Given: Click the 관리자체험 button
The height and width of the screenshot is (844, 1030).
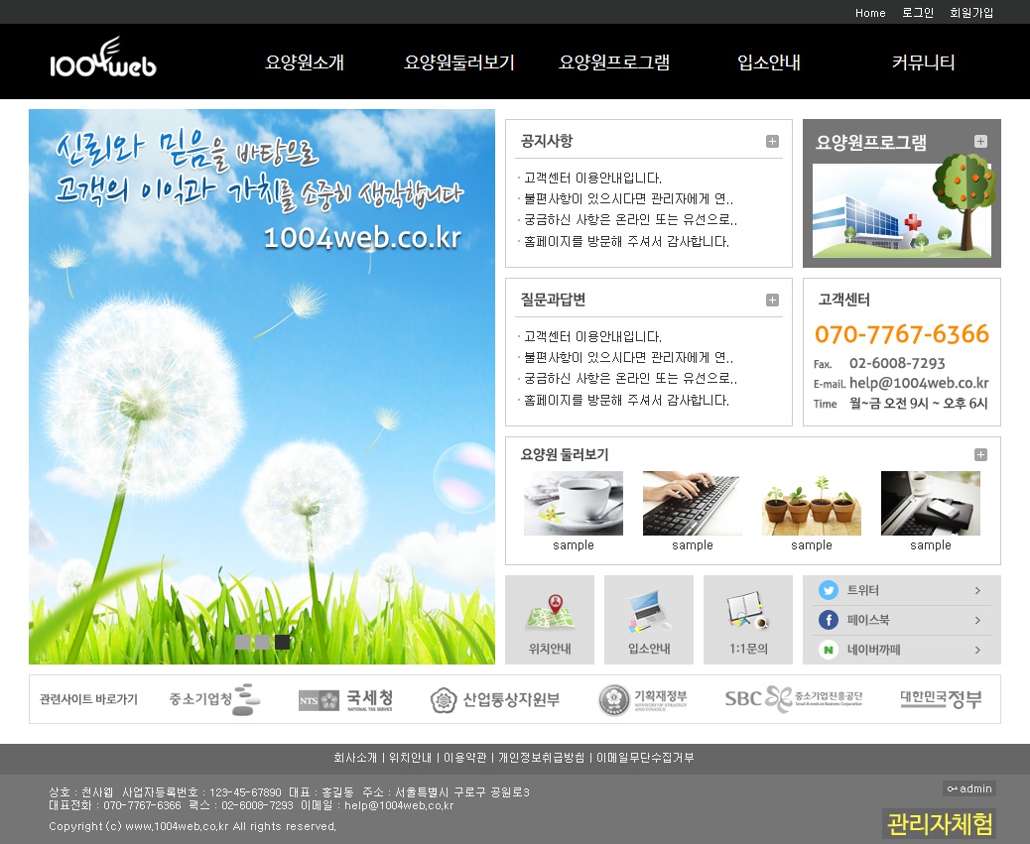Looking at the screenshot, I should pyautogui.click(x=939, y=823).
